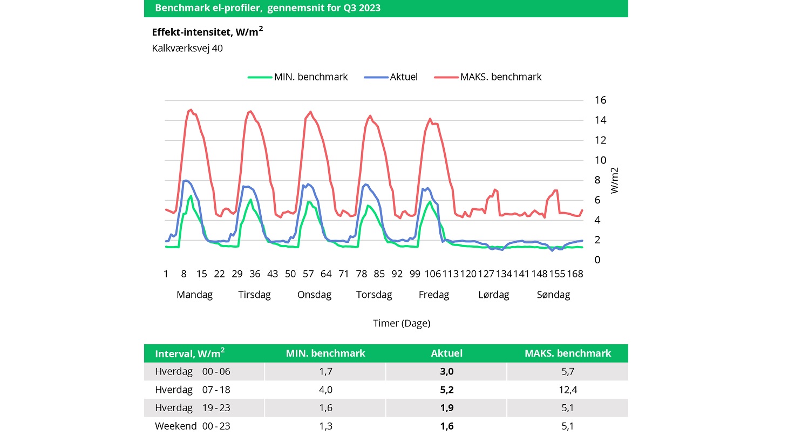Click the Interval, W/m² table header
Image resolution: width=788 pixels, height=436 pixels.
(x=190, y=353)
